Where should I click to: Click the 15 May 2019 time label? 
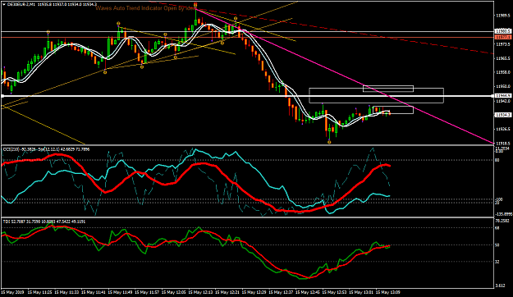tap(13, 292)
